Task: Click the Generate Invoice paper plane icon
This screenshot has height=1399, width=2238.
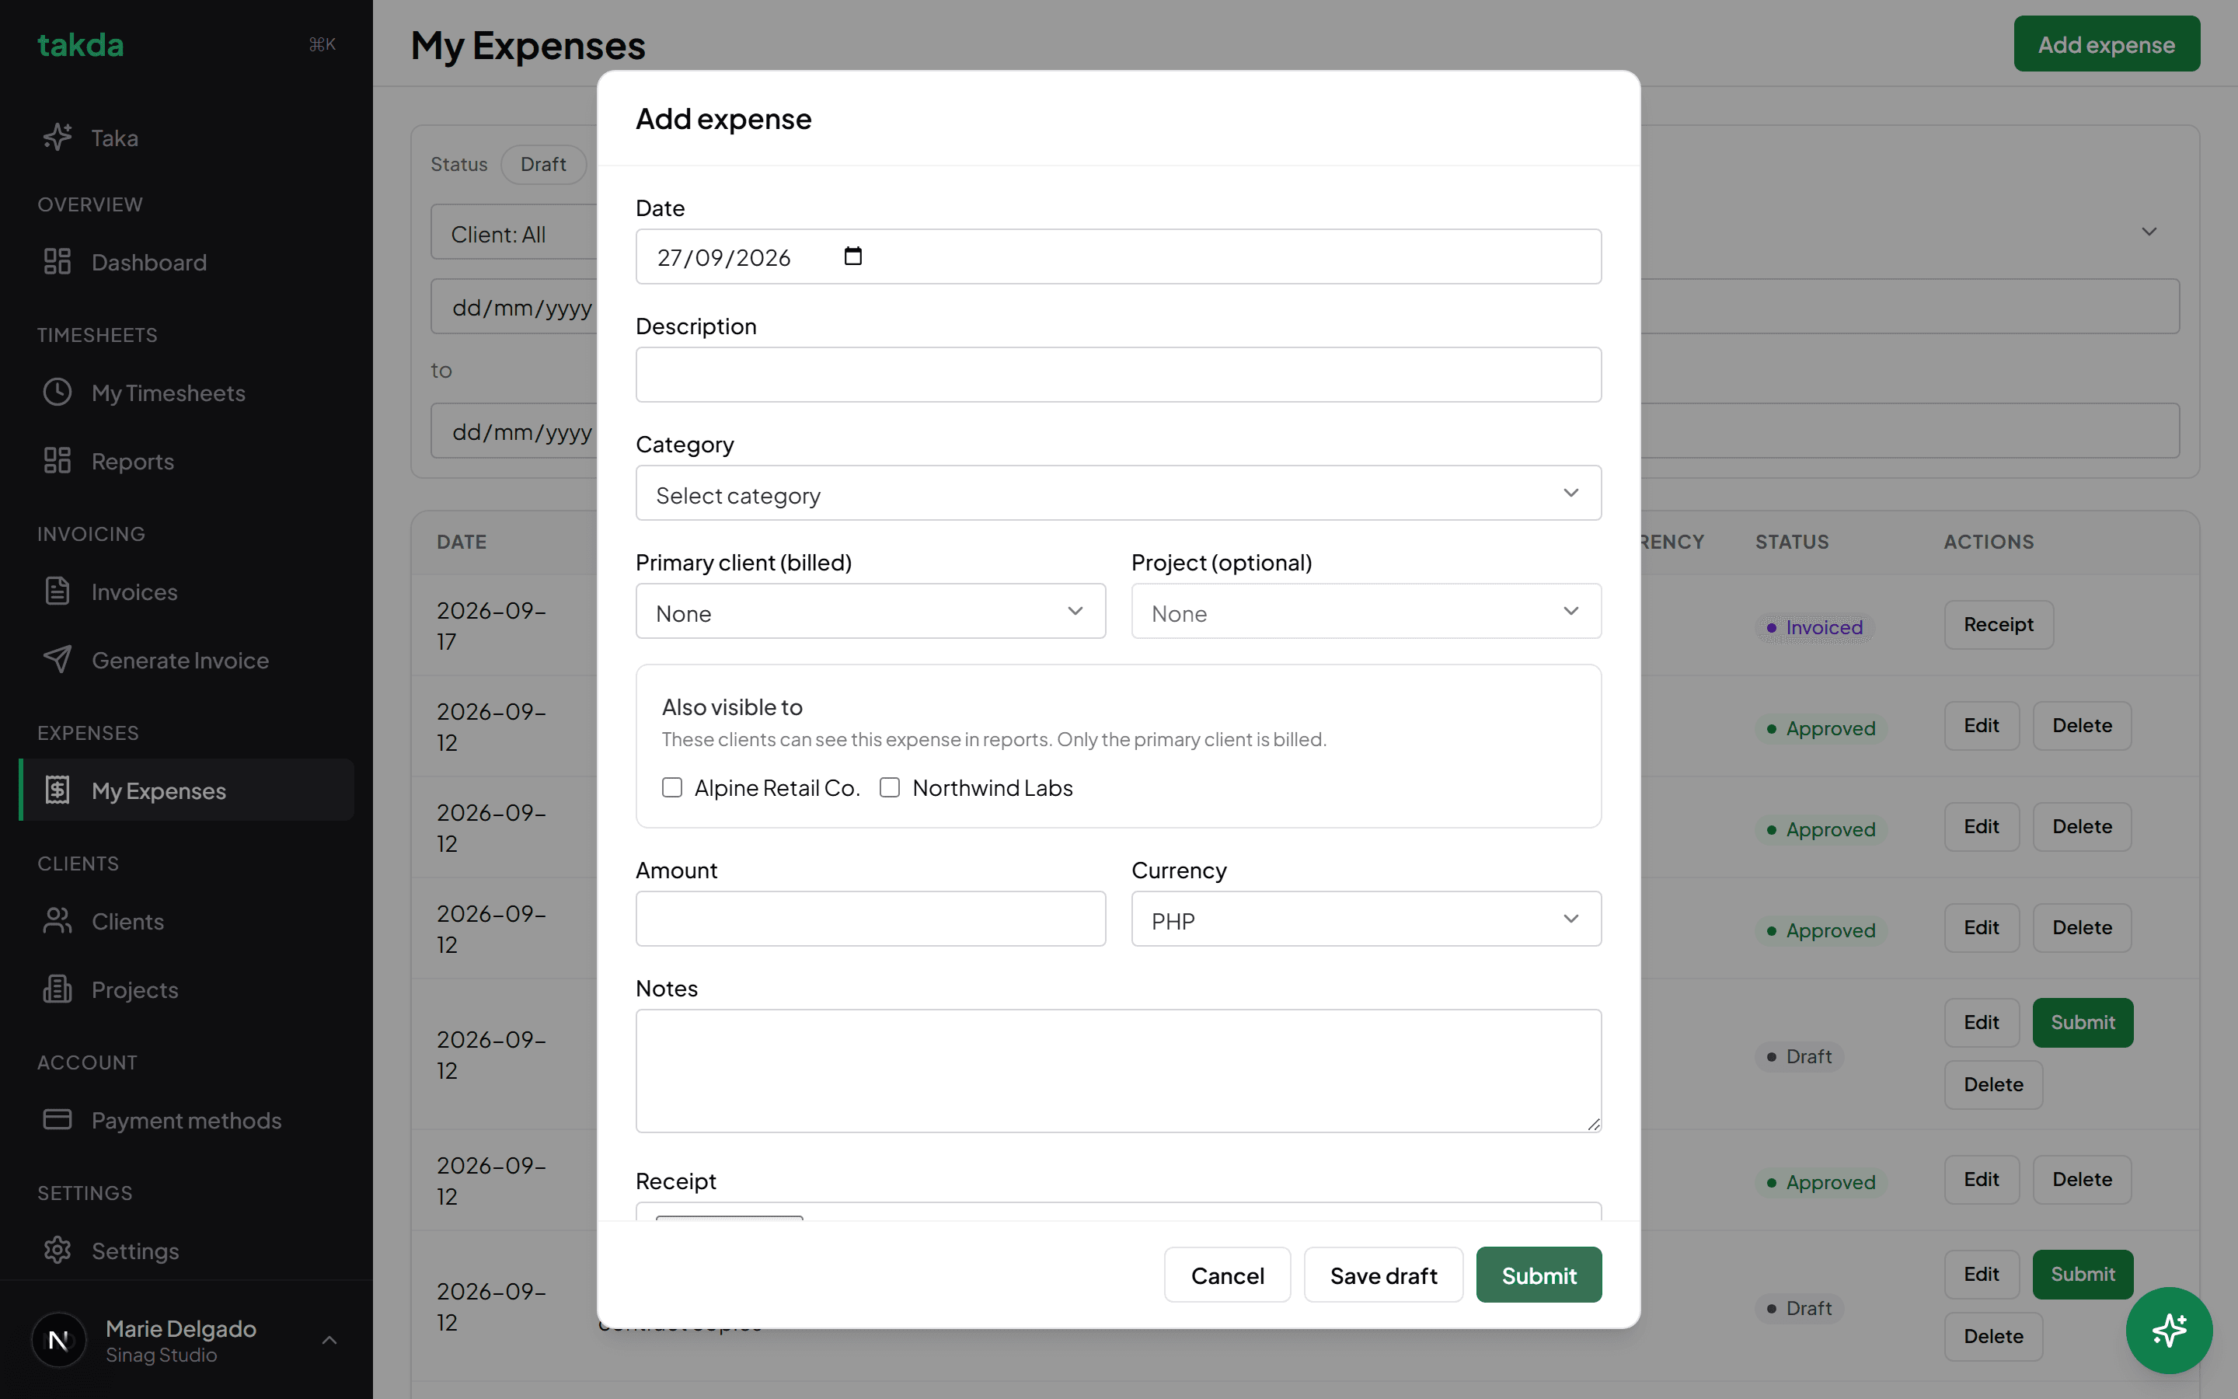Action: (58, 660)
